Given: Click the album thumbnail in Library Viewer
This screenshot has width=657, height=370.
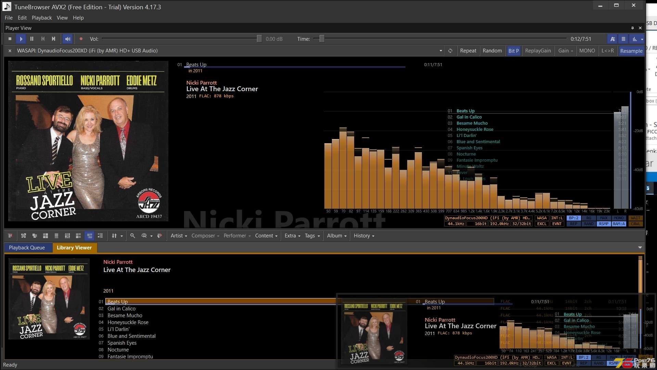Looking at the screenshot, I should 49,299.
